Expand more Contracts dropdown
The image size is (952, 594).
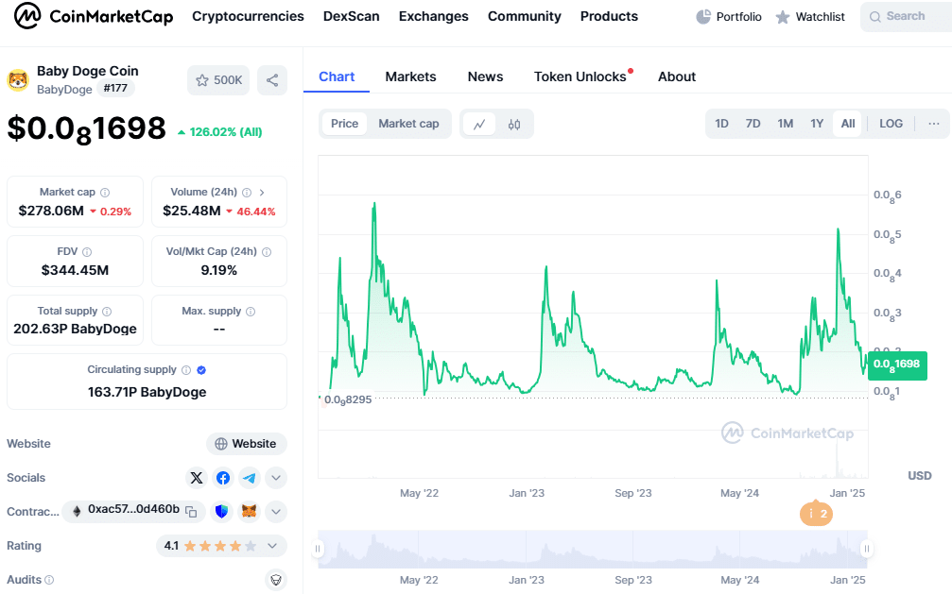[276, 512]
